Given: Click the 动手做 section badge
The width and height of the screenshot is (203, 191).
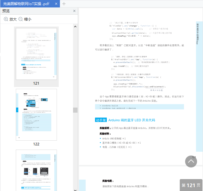Looking at the screenshot, I should pyautogui.click(x=101, y=120).
